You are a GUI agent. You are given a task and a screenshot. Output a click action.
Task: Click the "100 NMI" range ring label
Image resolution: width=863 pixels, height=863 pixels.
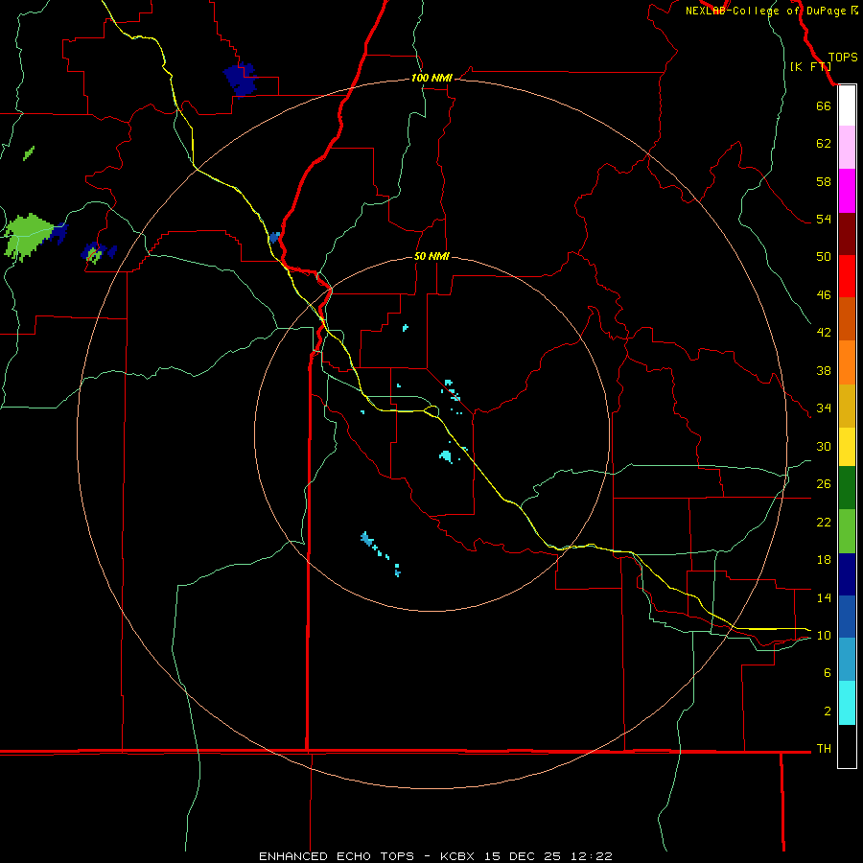point(431,79)
